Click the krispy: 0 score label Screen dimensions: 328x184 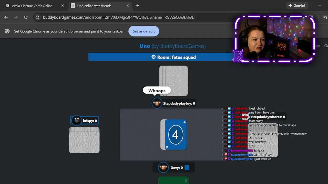pos(90,121)
